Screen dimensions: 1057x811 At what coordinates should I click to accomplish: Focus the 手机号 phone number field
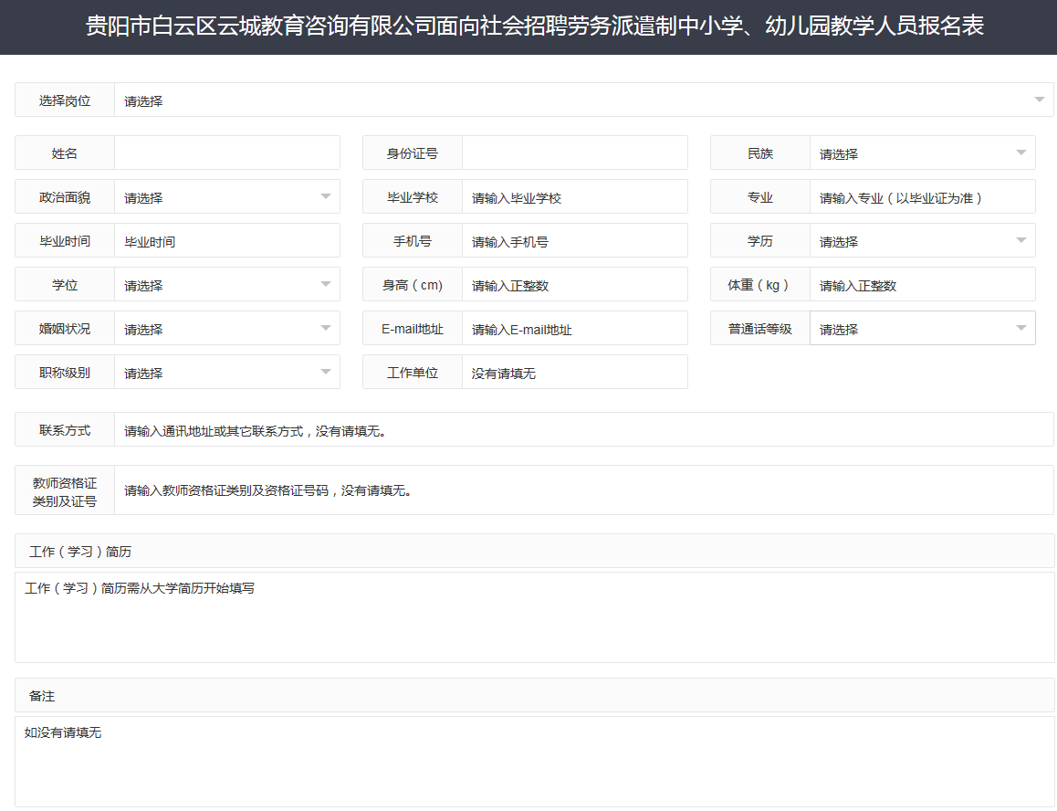coord(575,240)
